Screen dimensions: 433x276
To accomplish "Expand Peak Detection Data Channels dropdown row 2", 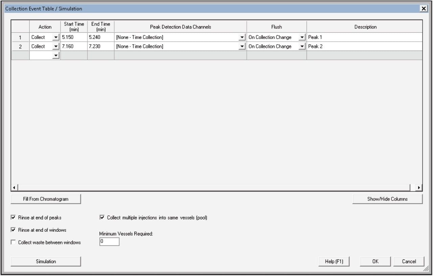I will (242, 47).
